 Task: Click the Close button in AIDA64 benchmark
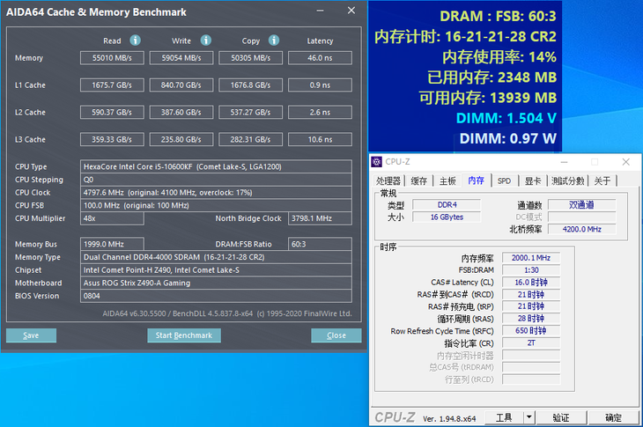336,335
